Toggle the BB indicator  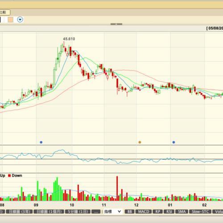coord(129,211)
